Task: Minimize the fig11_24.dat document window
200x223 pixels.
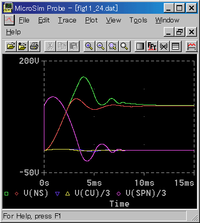Action: click(x=168, y=32)
